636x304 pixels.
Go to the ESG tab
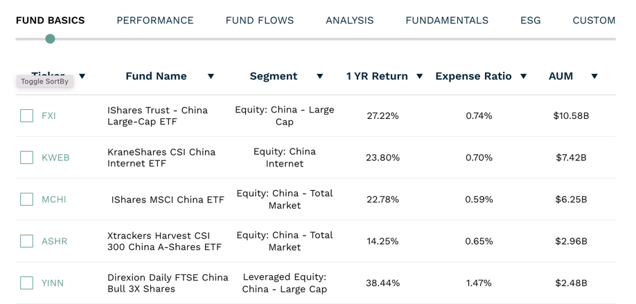(531, 20)
